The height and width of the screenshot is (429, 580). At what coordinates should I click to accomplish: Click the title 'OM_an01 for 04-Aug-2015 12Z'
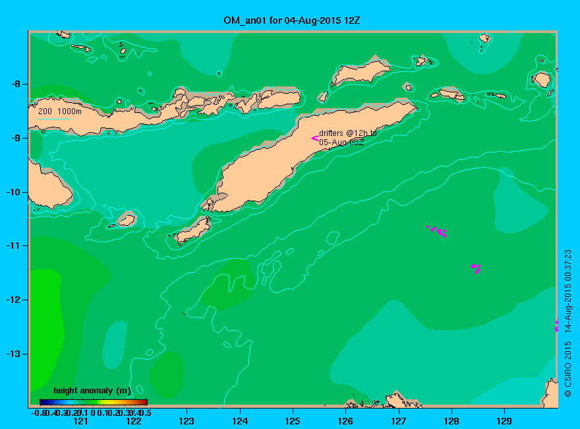coord(291,20)
